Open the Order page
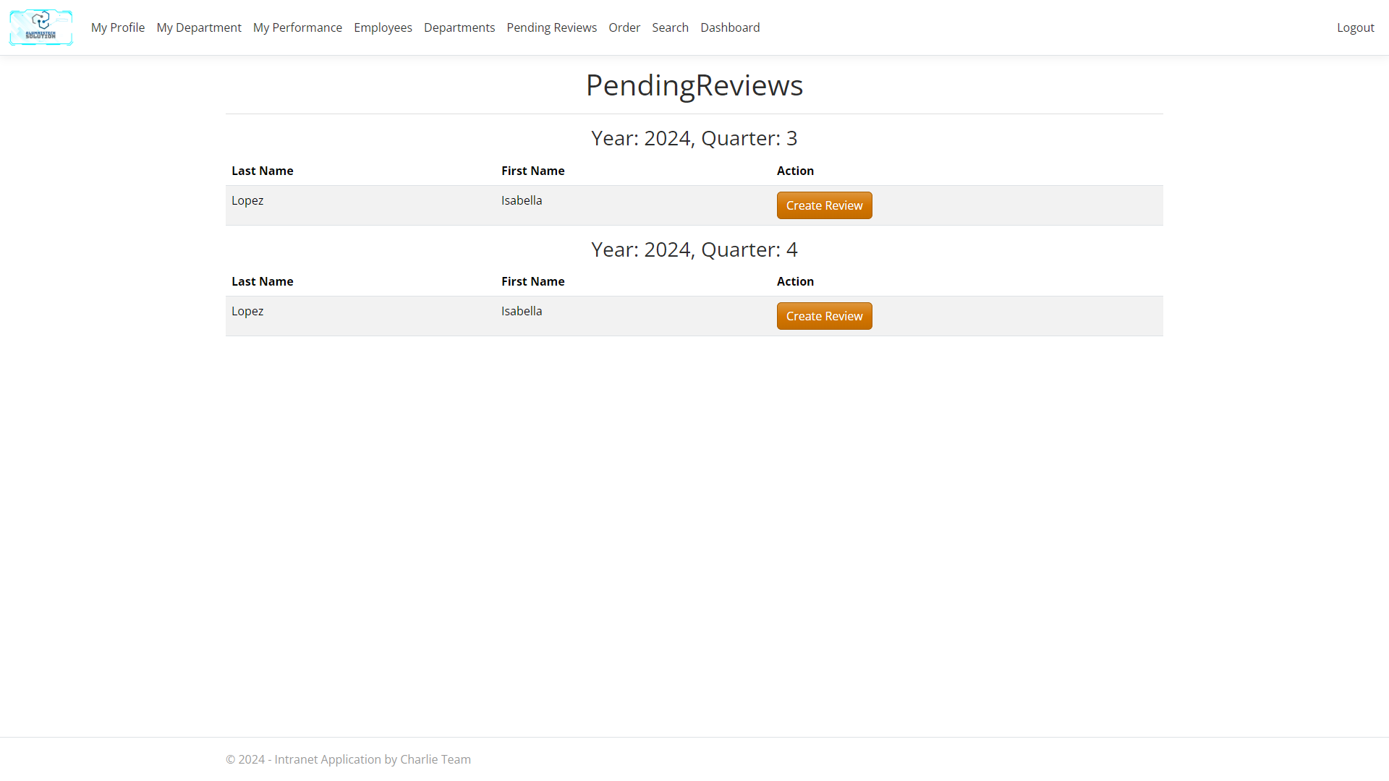The height and width of the screenshot is (781, 1389). click(x=624, y=27)
